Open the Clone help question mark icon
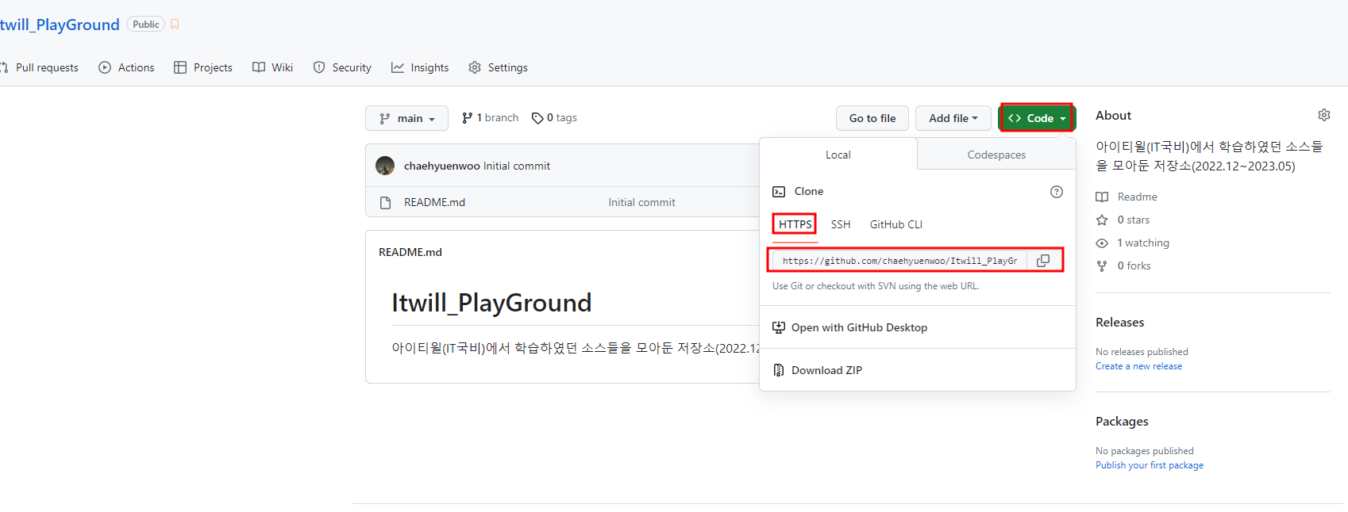Viewport: 1348px width, 512px height. [1057, 192]
